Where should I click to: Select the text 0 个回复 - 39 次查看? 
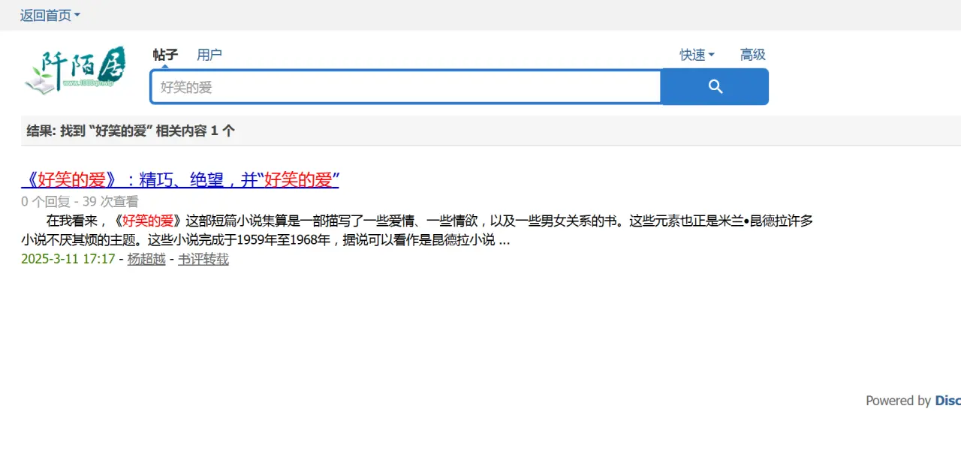coord(80,202)
